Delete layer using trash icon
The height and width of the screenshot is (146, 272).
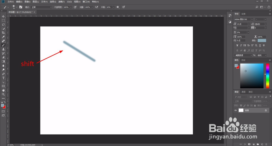266,144
